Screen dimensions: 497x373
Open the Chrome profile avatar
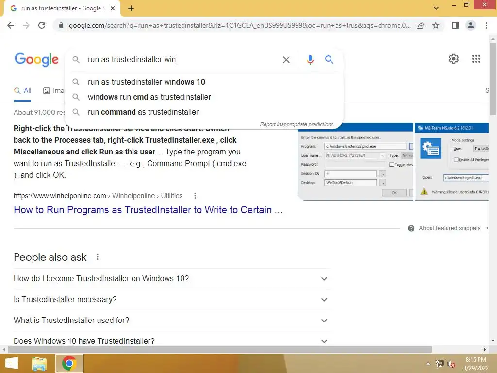[x=471, y=25]
